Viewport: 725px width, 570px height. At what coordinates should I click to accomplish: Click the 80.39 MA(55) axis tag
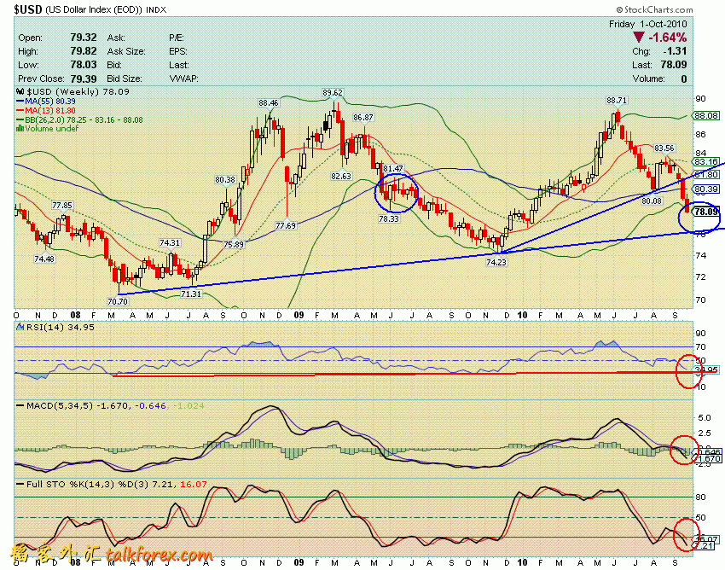click(705, 189)
